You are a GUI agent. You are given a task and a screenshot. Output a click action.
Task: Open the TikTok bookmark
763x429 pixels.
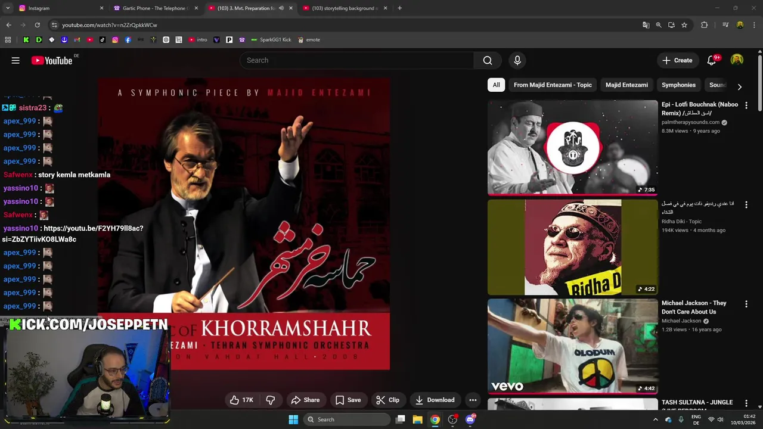click(x=103, y=40)
